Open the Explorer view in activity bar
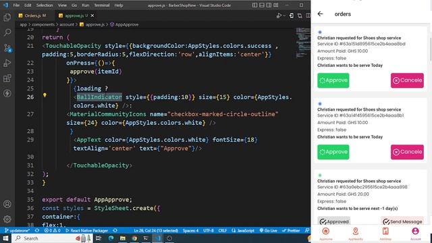 pyautogui.click(x=7, y=18)
